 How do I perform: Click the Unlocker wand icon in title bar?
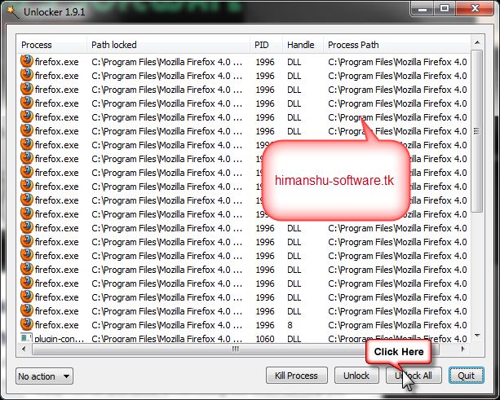coord(13,11)
